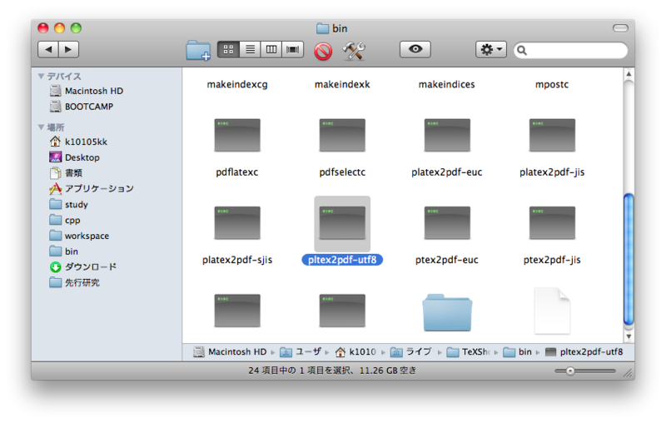Go forward with the right arrow button
Screen dimensions: 666x423
pos(68,49)
